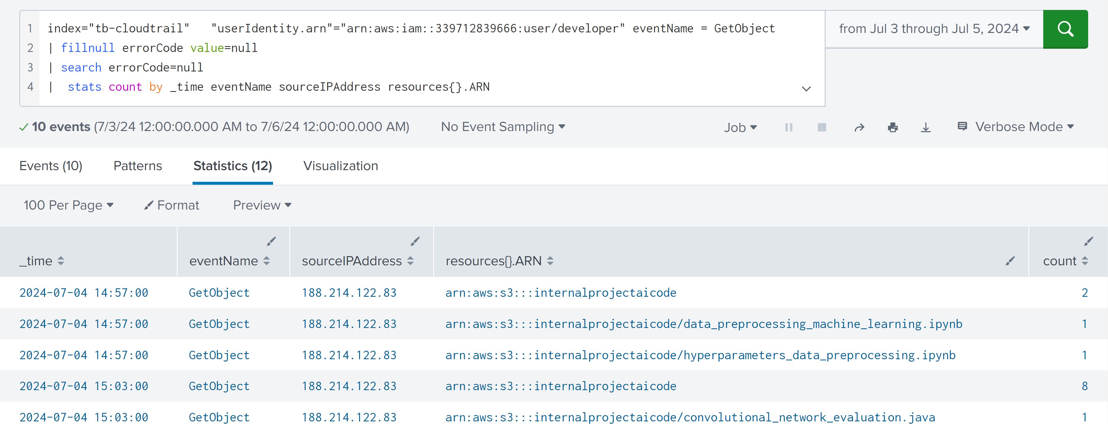Sort by resources{}.ARN column
Viewport: 1108px width, 424px height.
pos(499,261)
